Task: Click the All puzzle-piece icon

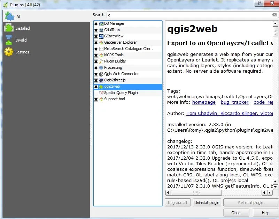Action: click(9, 16)
